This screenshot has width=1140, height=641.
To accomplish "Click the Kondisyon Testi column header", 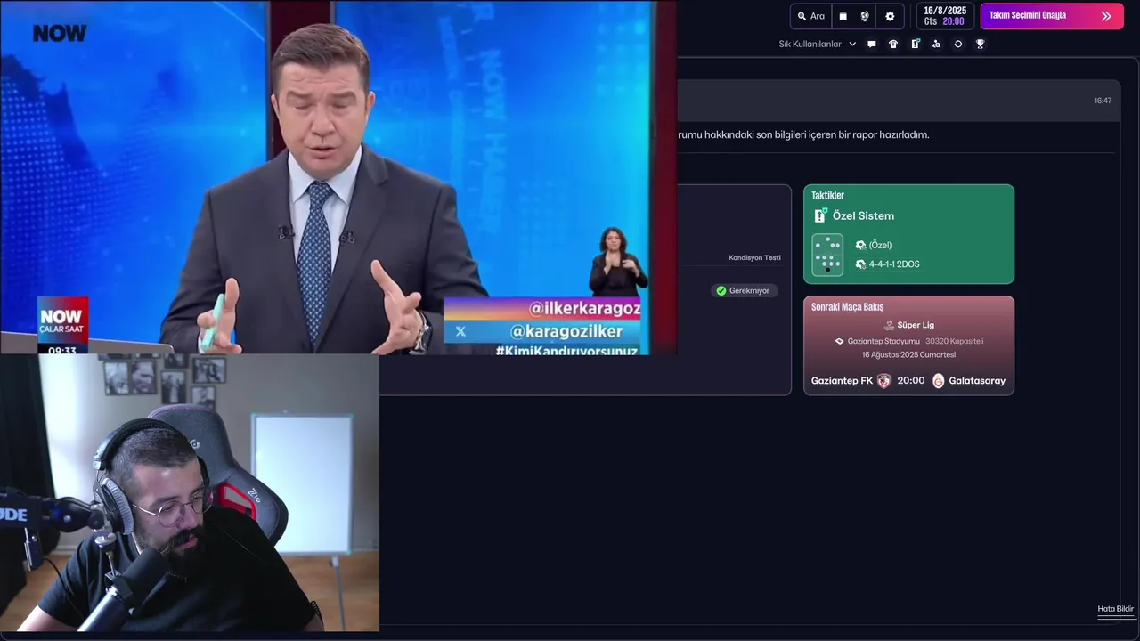I will 754,257.
